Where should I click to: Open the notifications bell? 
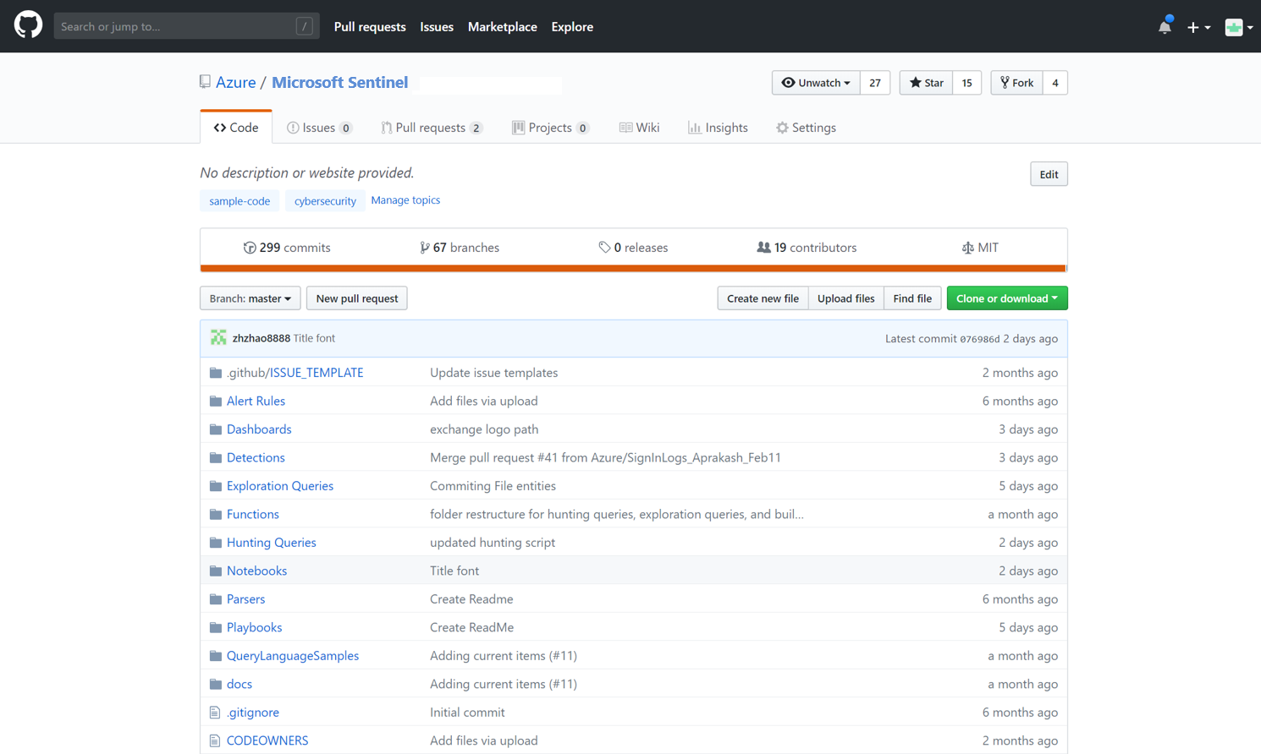[1165, 26]
